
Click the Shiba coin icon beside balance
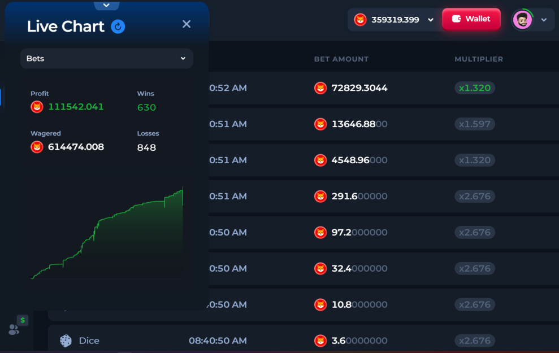click(x=361, y=20)
